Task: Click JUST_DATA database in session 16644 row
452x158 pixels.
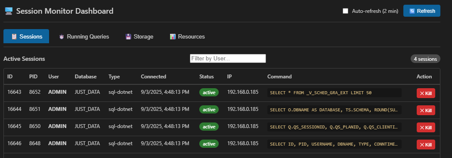Action: coord(87,109)
